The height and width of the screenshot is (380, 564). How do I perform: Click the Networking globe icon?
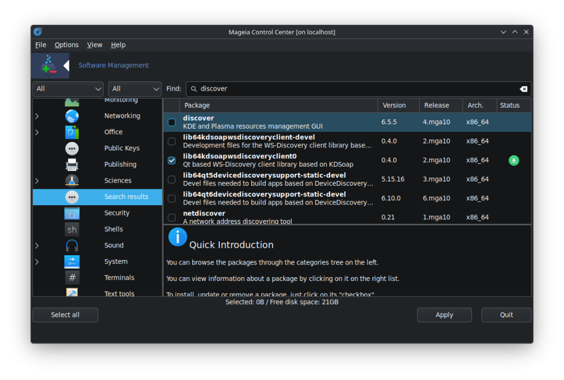[72, 116]
